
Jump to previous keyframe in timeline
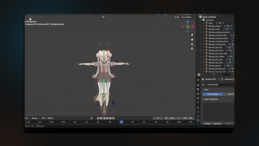(x=101, y=118)
